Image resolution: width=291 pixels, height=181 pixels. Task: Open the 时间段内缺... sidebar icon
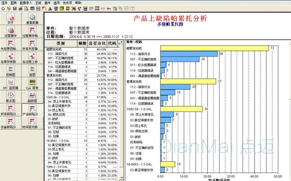(x=32, y=123)
